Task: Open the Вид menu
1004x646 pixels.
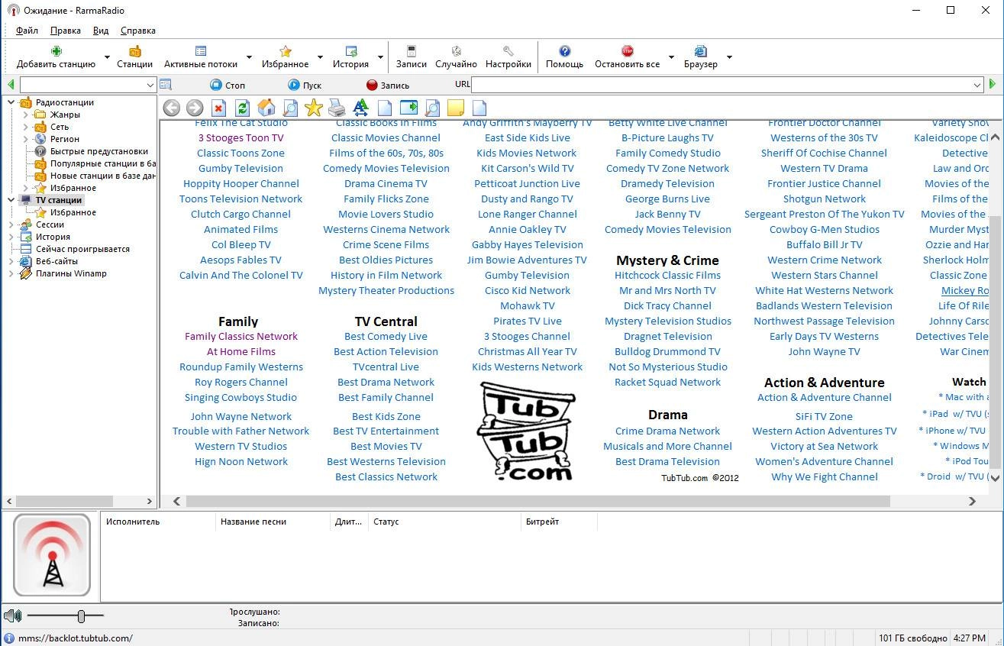Action: (x=101, y=31)
